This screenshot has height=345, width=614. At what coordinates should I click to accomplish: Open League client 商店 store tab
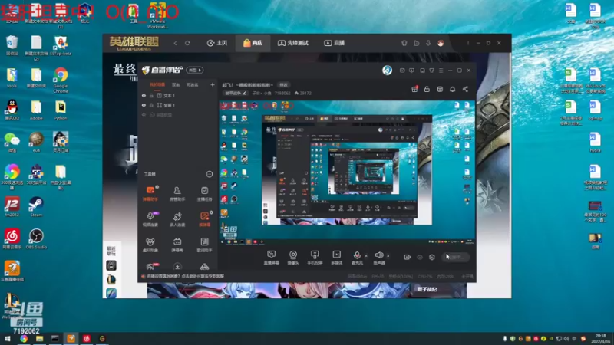pyautogui.click(x=253, y=43)
